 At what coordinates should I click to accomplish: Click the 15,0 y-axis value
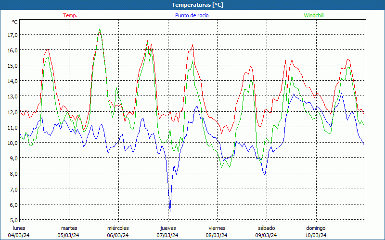click(x=13, y=66)
